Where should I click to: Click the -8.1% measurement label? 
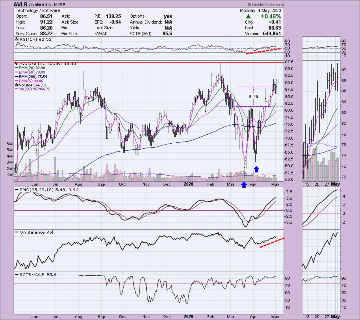pyautogui.click(x=253, y=97)
